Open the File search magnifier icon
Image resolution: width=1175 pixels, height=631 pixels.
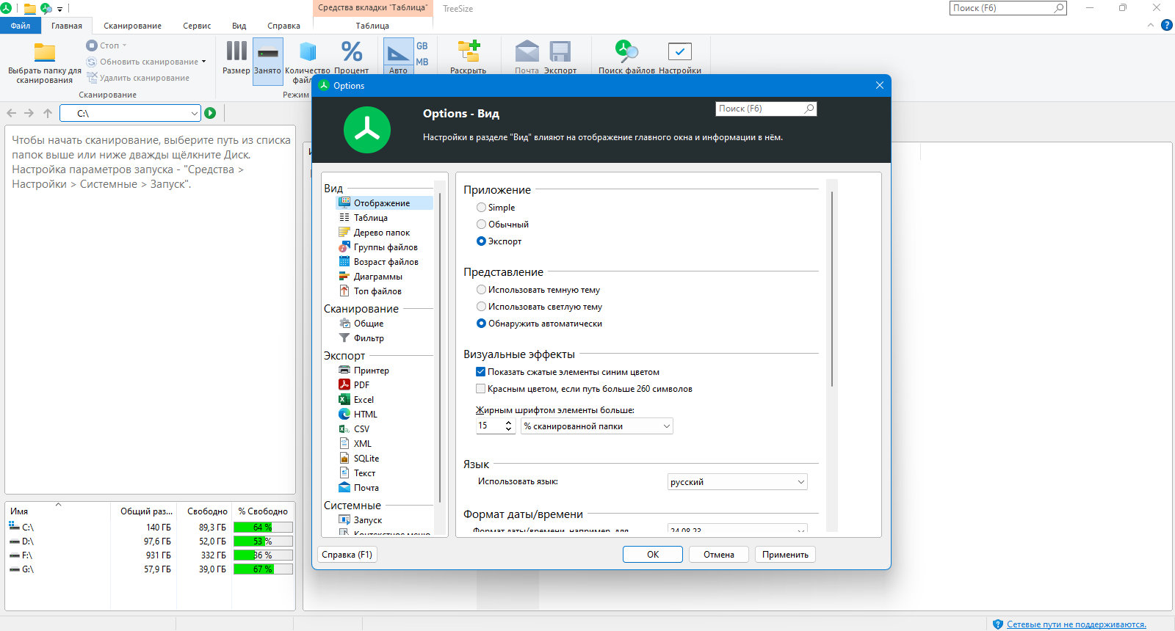pos(626,51)
